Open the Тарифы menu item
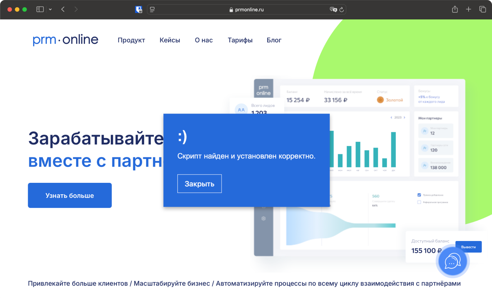492x301 pixels. [240, 40]
